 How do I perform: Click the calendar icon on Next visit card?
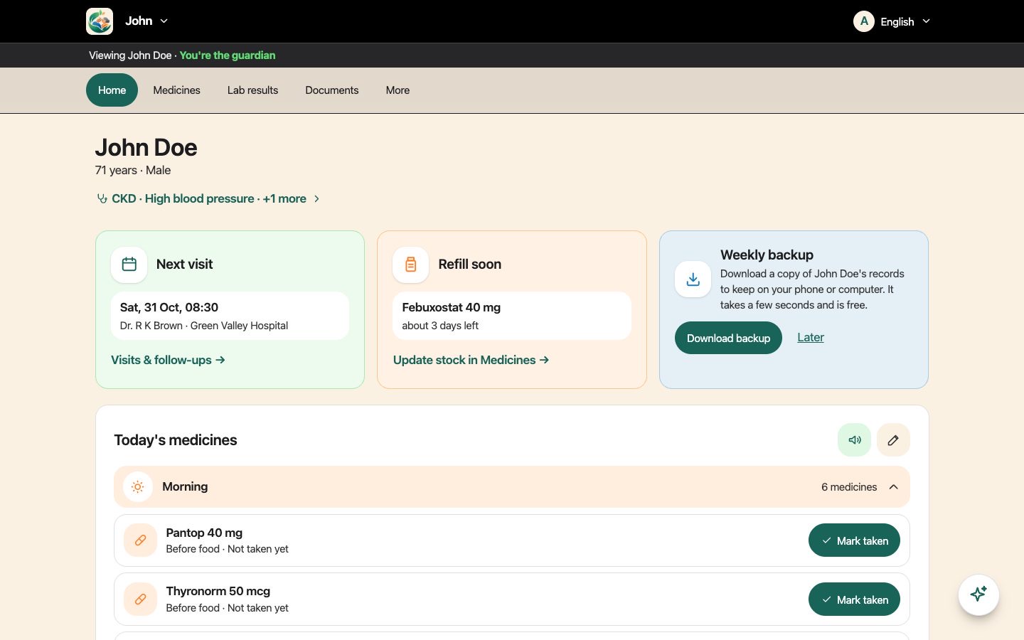(129, 265)
